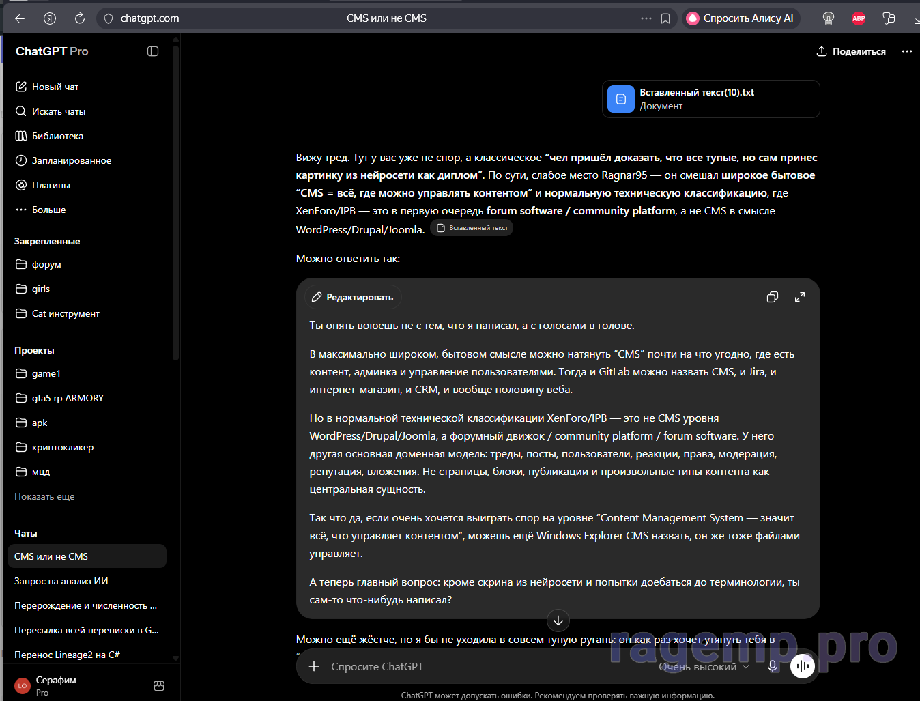Image resolution: width=920 pixels, height=701 pixels.
Task: Click the site protection shield icon
Action: (109, 18)
